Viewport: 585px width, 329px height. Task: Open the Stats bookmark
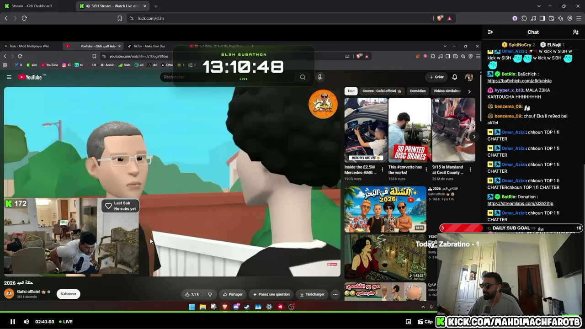[124, 65]
